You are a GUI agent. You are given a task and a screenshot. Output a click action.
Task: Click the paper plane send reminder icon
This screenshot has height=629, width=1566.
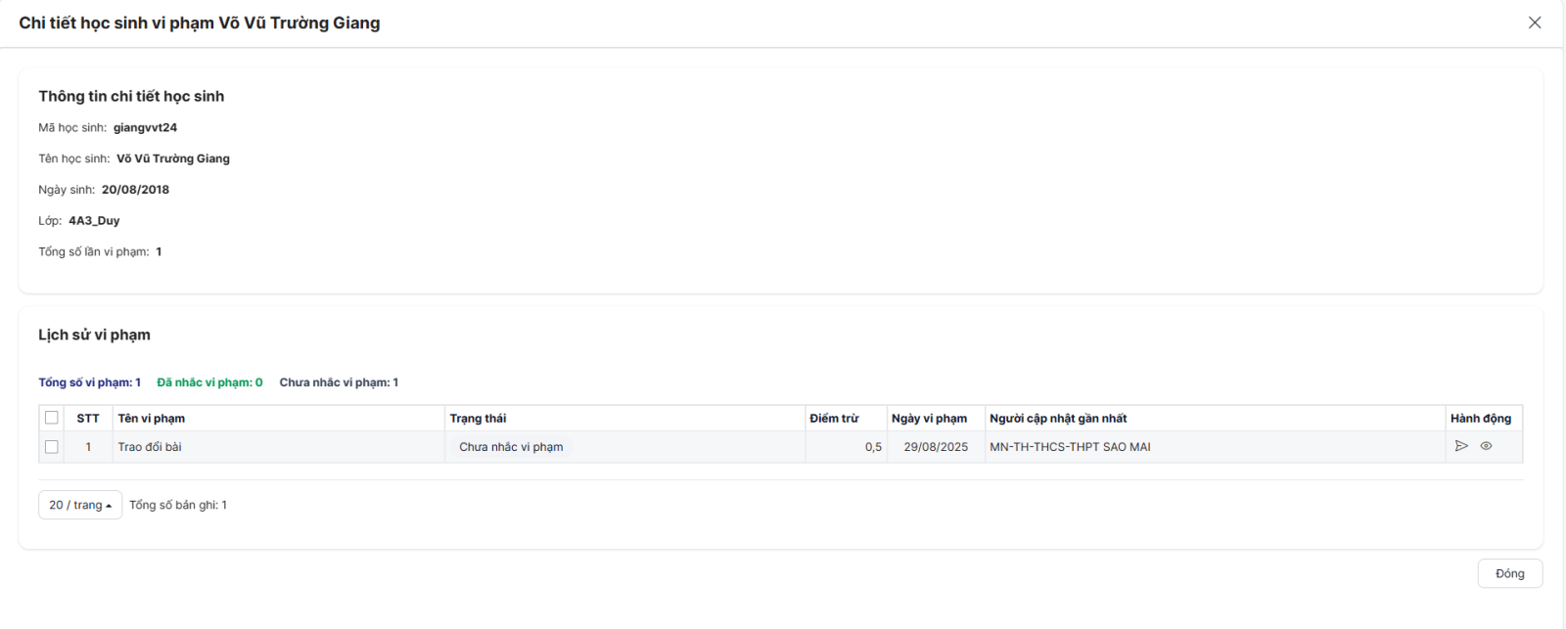(1461, 446)
